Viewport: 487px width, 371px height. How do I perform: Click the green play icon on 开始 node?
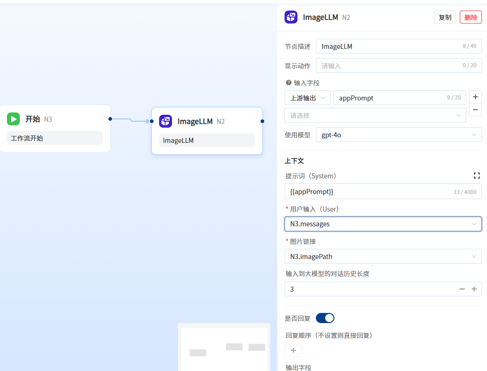click(13, 119)
